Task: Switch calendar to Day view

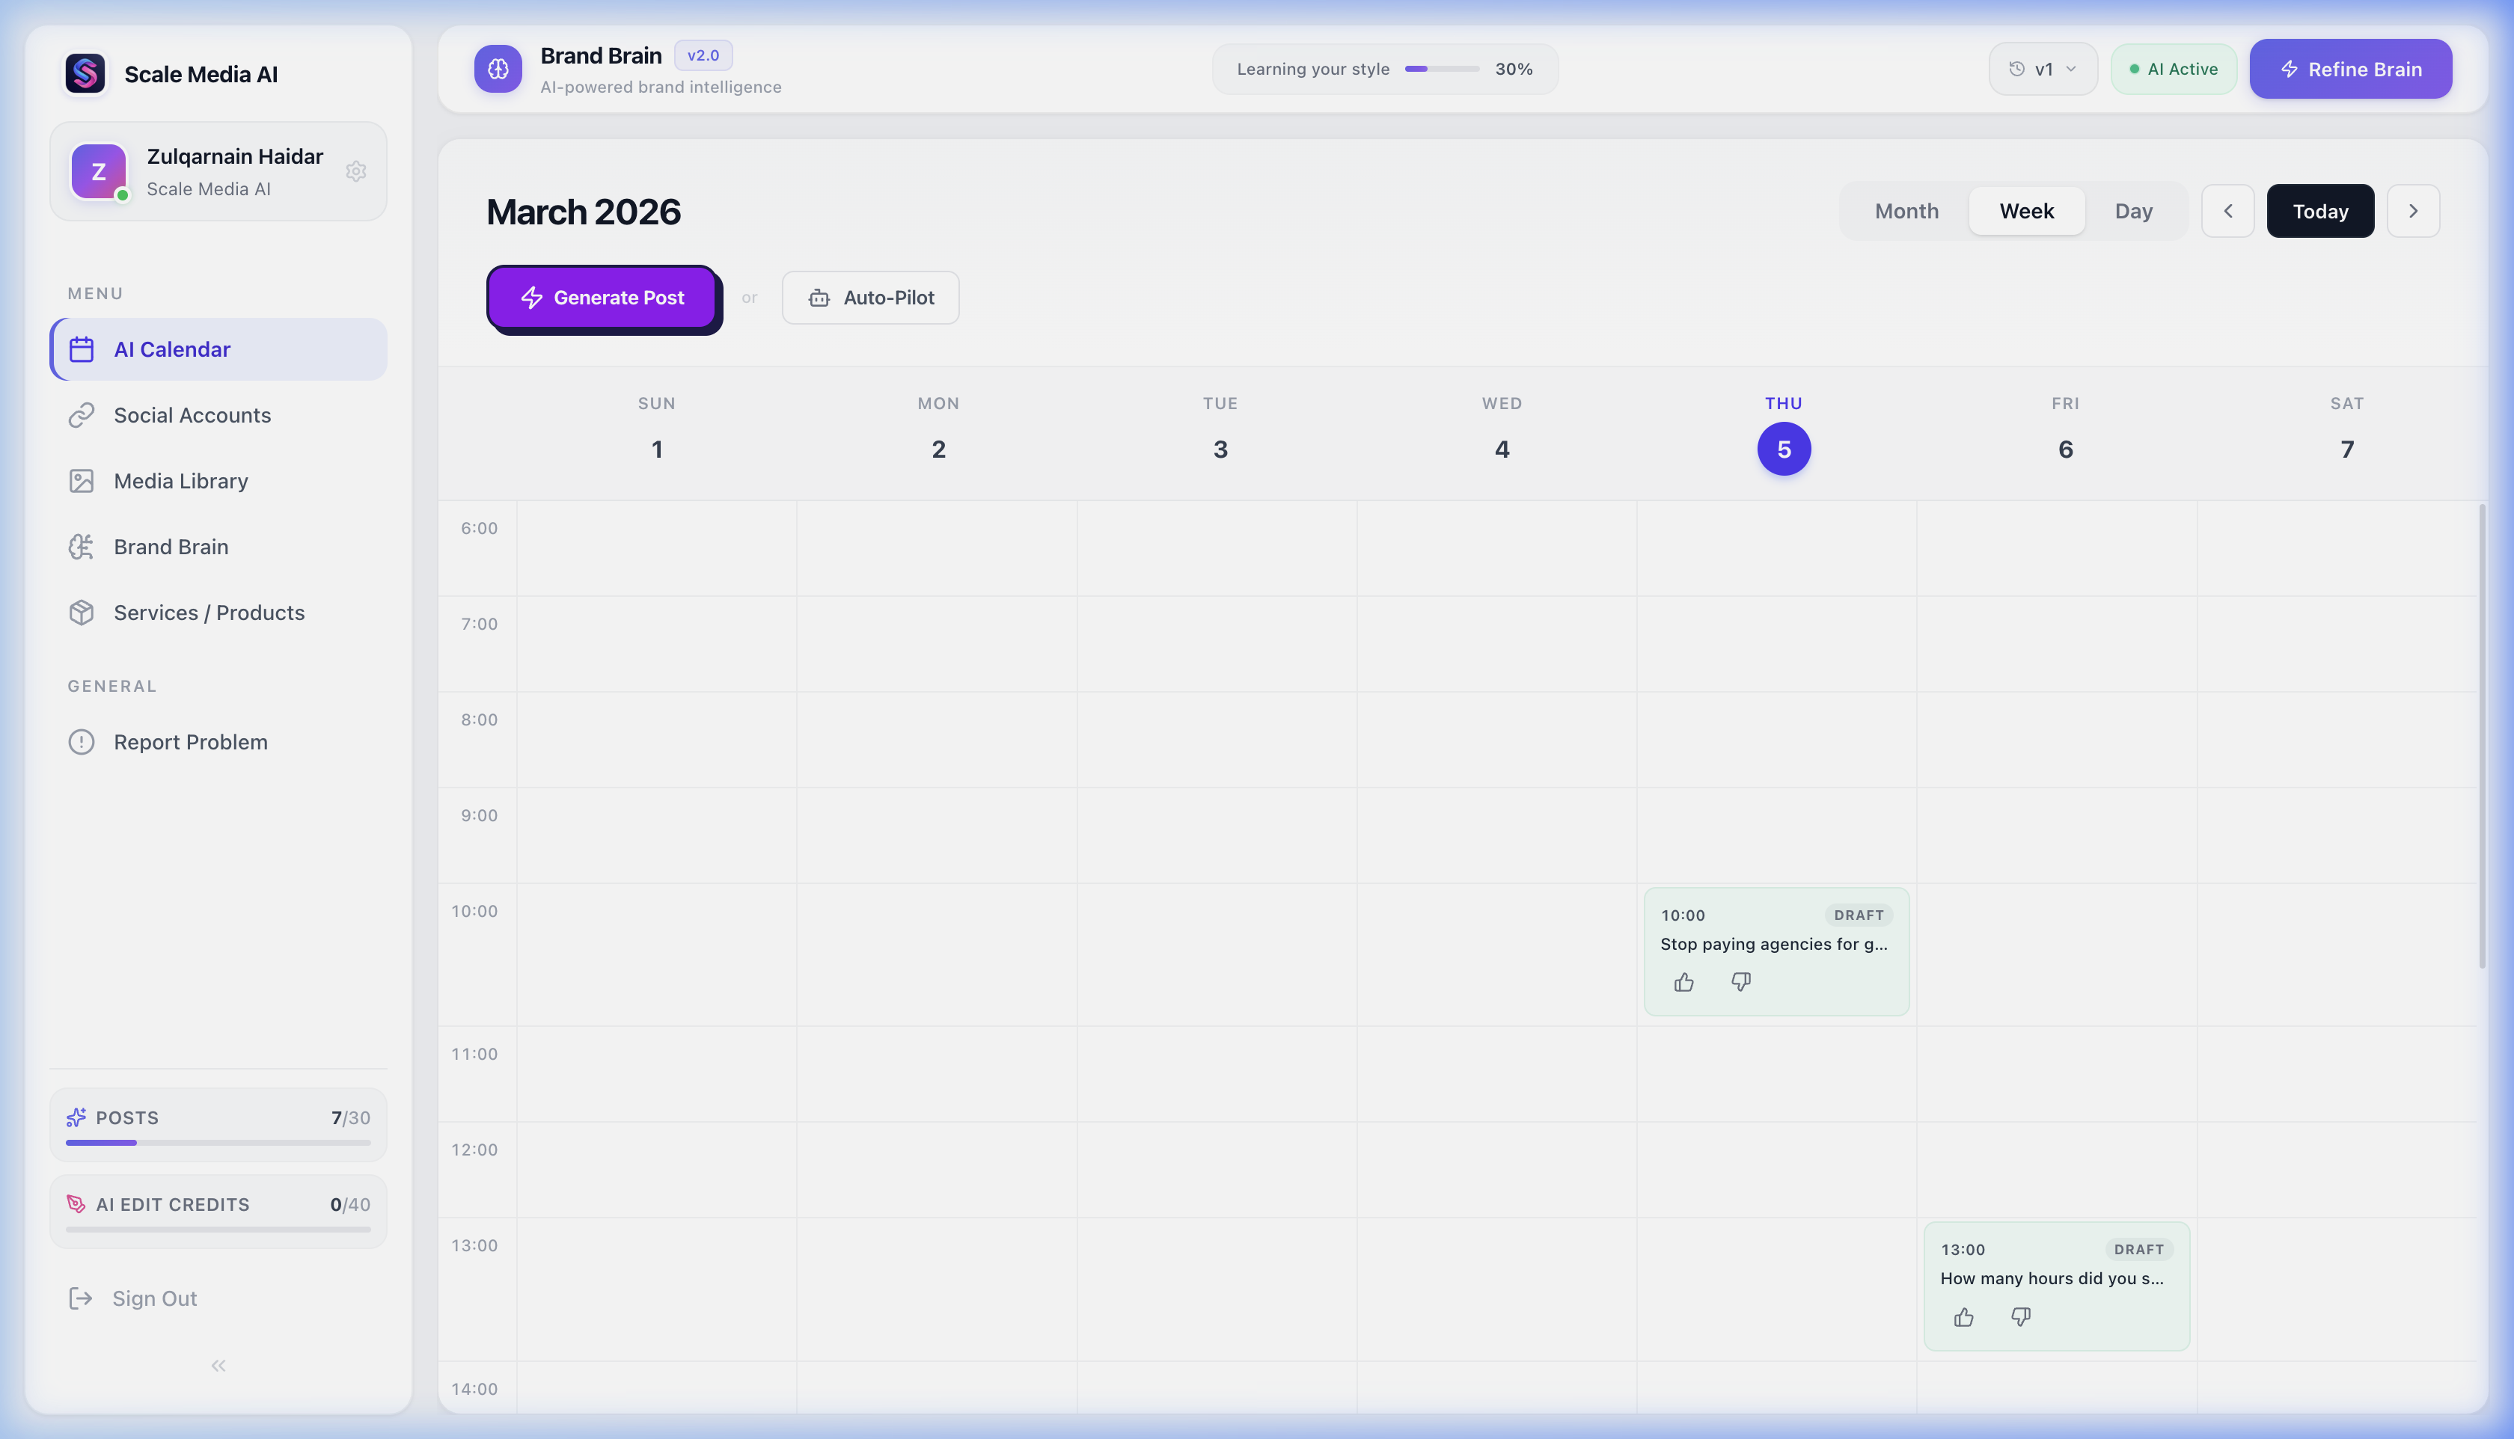Action: [x=2135, y=210]
